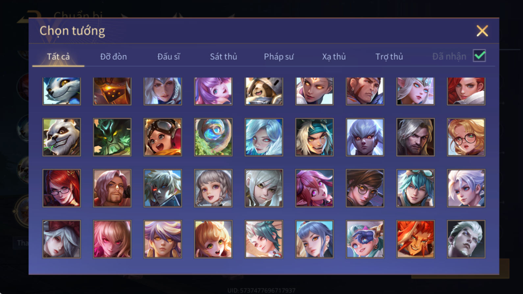Switch to the Đỡ đòn tab
Screen dimensions: 523x294
[113, 57]
